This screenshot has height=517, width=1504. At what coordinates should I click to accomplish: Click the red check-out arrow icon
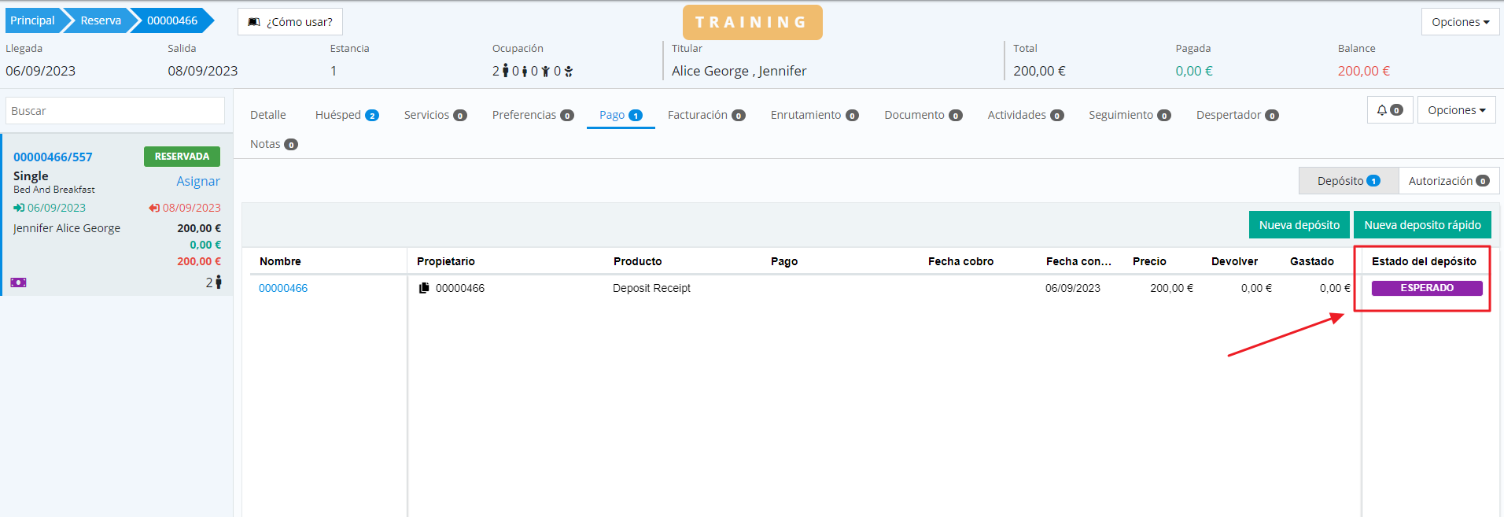(154, 208)
